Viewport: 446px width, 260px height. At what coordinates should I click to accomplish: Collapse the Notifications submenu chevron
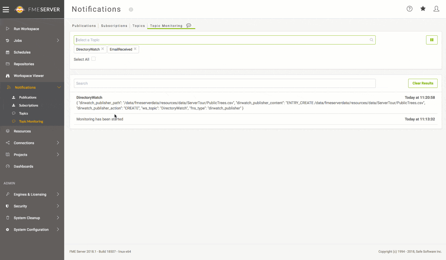click(59, 87)
